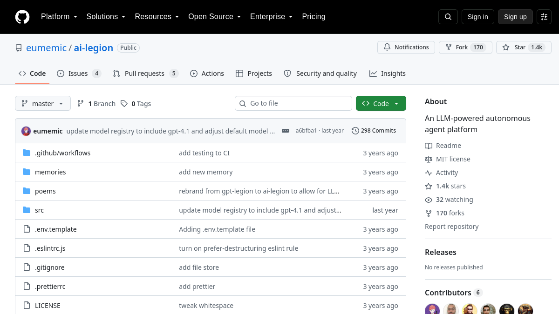Image resolution: width=559 pixels, height=314 pixels.
Task: Open the .github/workflows folder
Action: pos(62,153)
